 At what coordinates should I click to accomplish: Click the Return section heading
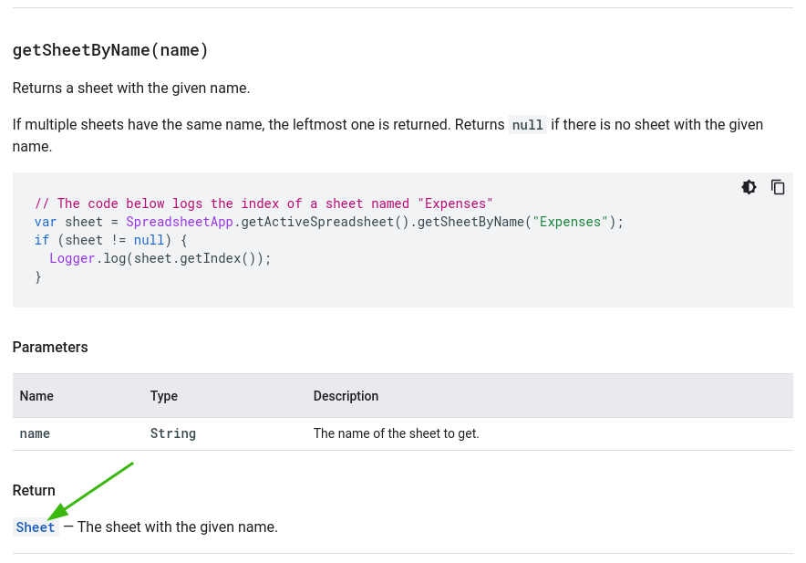click(x=34, y=490)
